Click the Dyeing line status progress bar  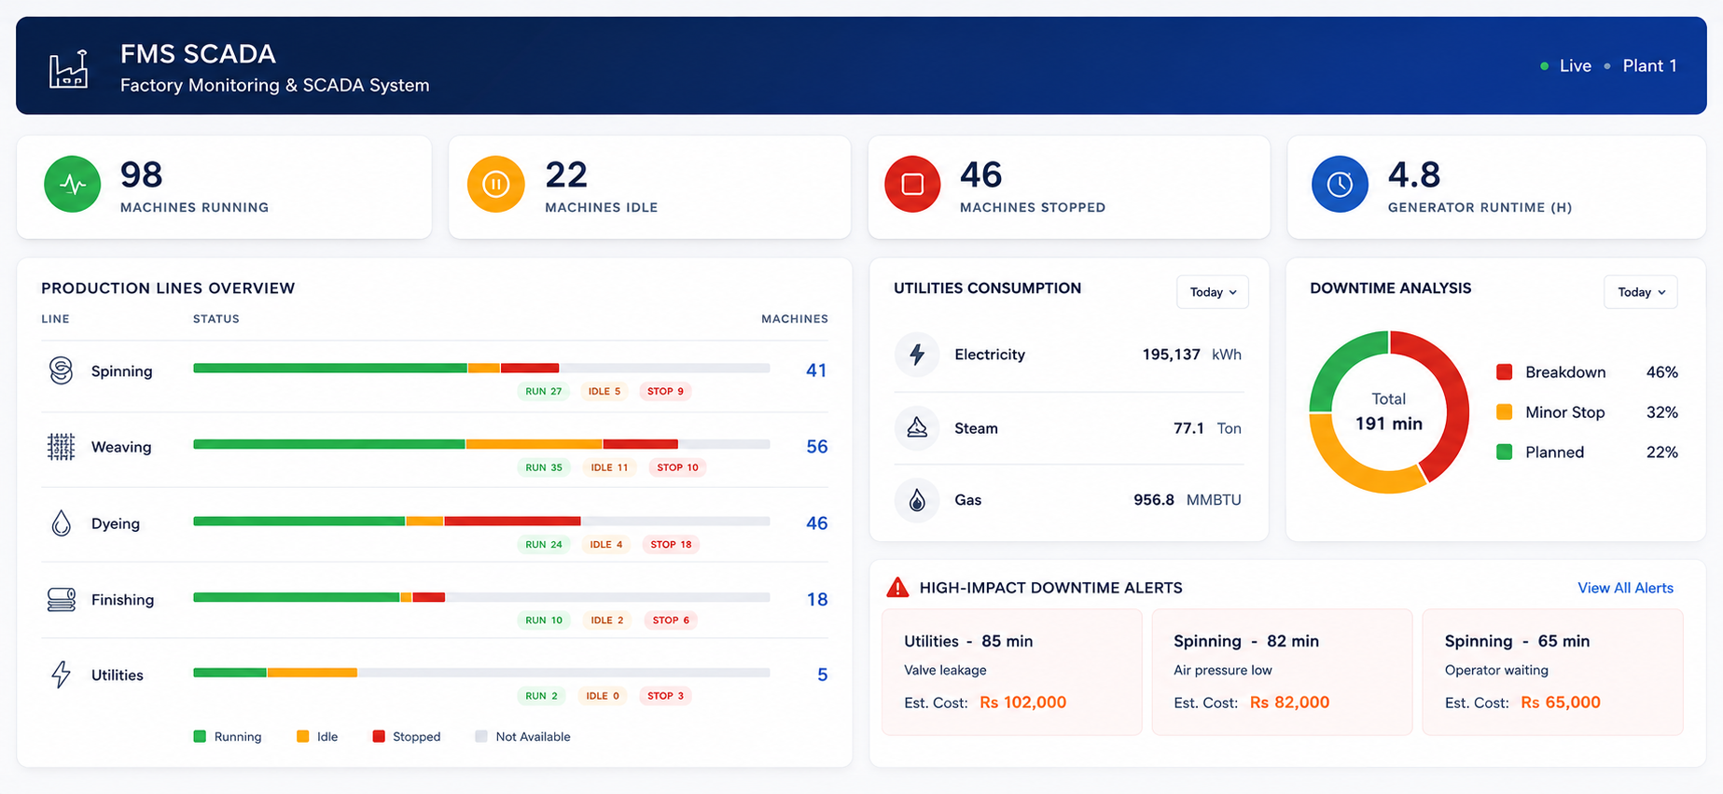coord(481,521)
